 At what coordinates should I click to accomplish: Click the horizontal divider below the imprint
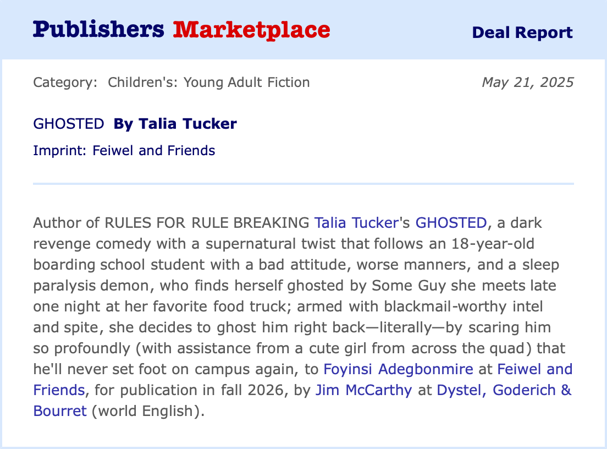coord(304,183)
